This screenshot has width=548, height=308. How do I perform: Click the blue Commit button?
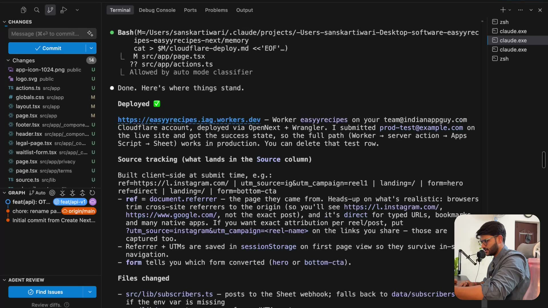tap(47, 48)
